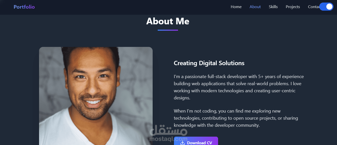Click the Download CV button

(x=196, y=141)
